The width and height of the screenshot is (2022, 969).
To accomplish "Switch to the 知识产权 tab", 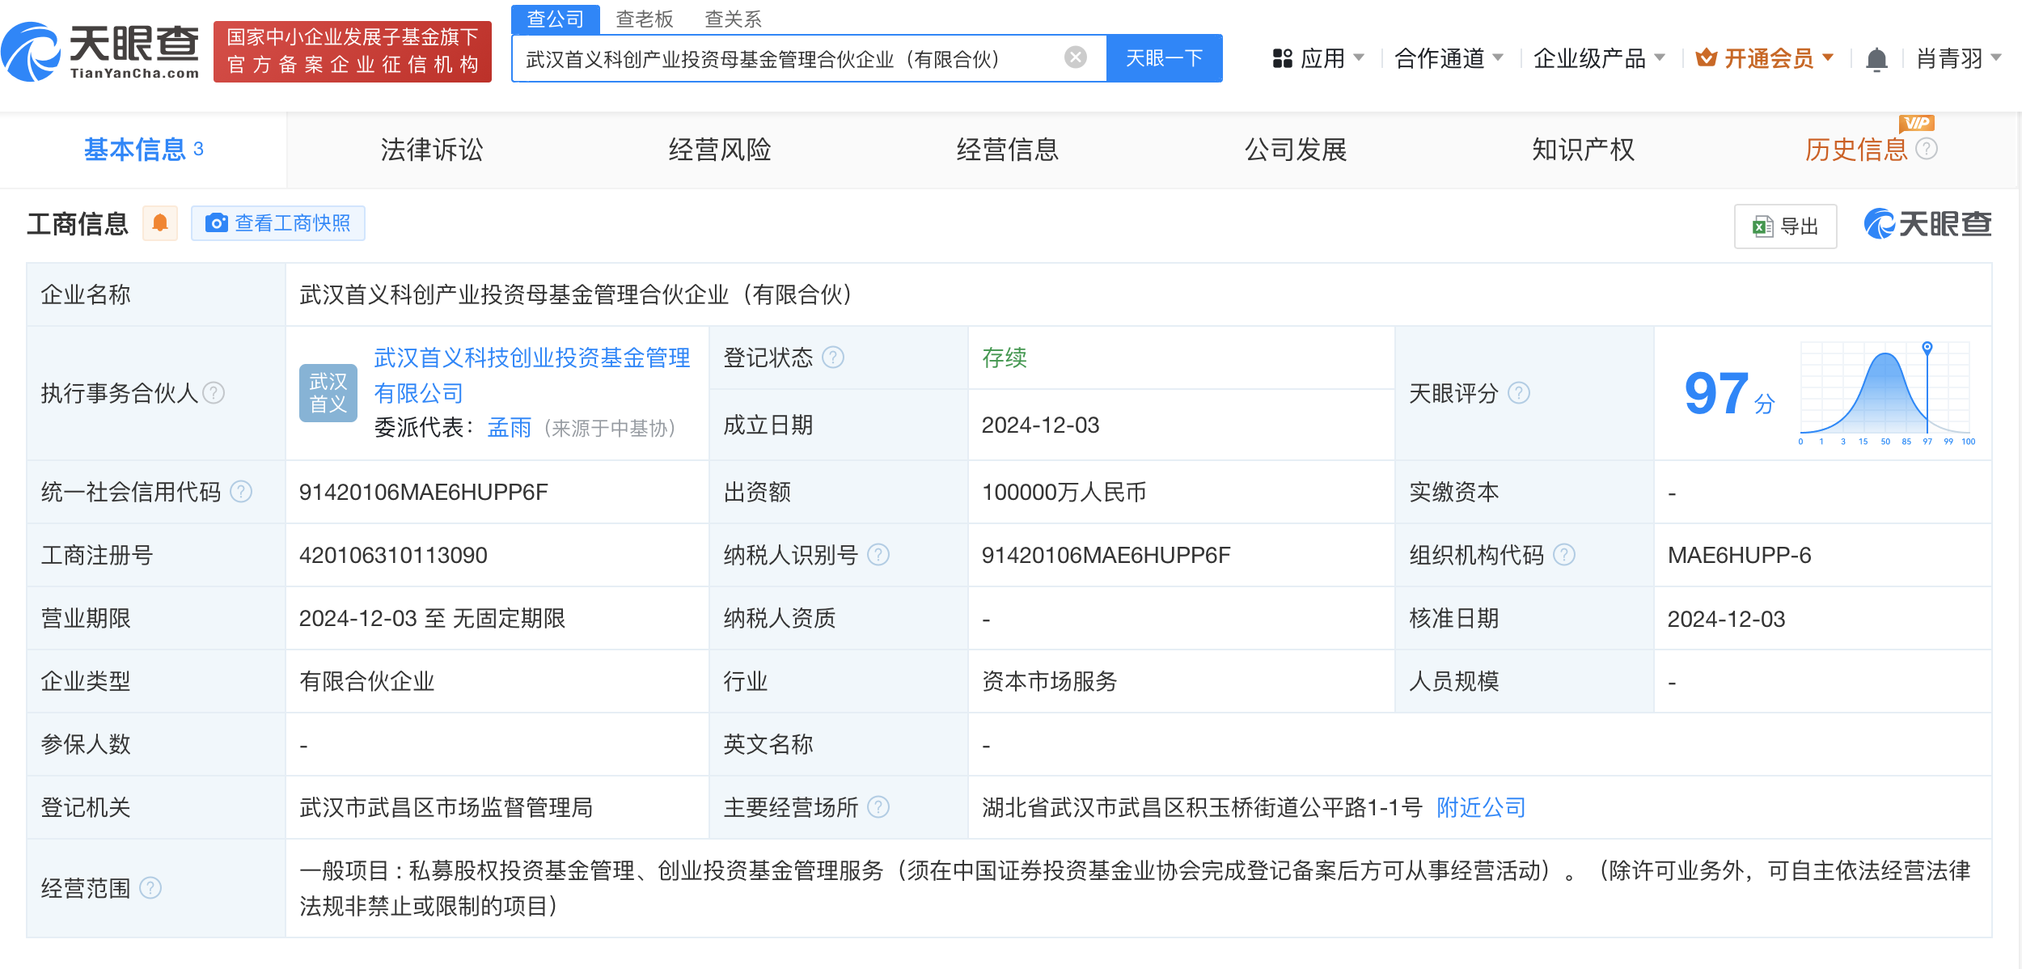I will [1584, 150].
